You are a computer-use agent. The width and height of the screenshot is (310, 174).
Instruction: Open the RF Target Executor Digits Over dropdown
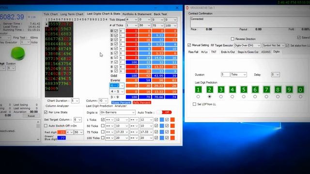248,45
